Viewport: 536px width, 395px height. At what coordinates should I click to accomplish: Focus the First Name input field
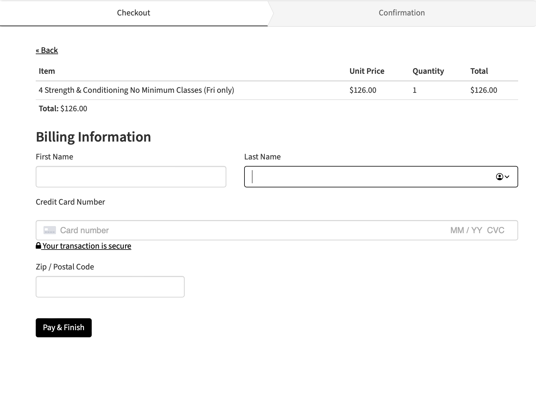coord(131,177)
